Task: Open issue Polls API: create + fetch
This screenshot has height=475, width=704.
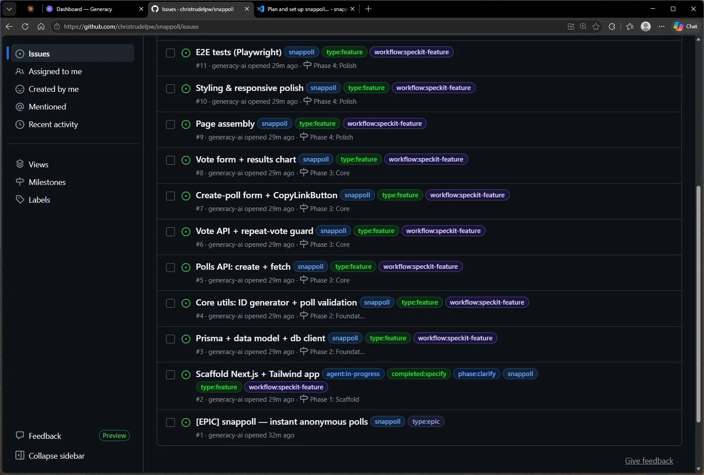Action: pos(243,267)
